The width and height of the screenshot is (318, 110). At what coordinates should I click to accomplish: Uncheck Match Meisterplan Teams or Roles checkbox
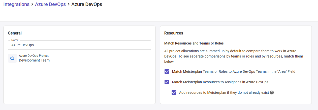pos(167,71)
